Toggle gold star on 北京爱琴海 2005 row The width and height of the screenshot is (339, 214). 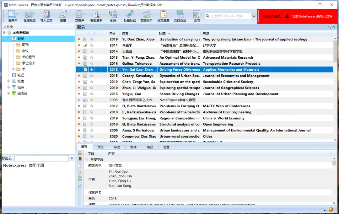92,100
